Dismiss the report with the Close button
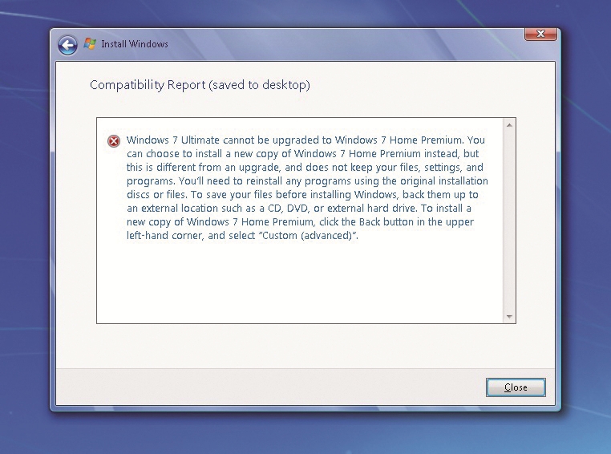Image resolution: width=611 pixels, height=454 pixels. pyautogui.click(x=516, y=387)
